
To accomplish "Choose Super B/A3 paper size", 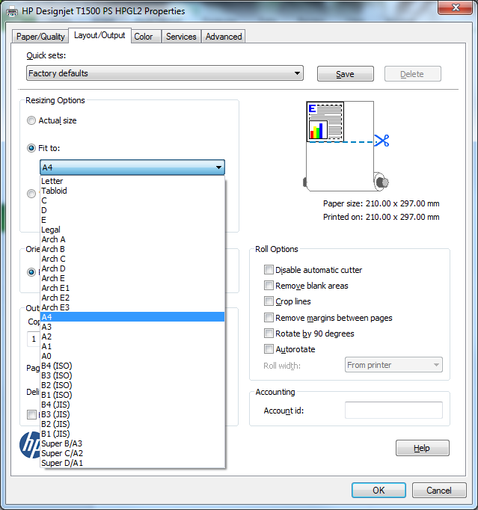I will [132, 443].
